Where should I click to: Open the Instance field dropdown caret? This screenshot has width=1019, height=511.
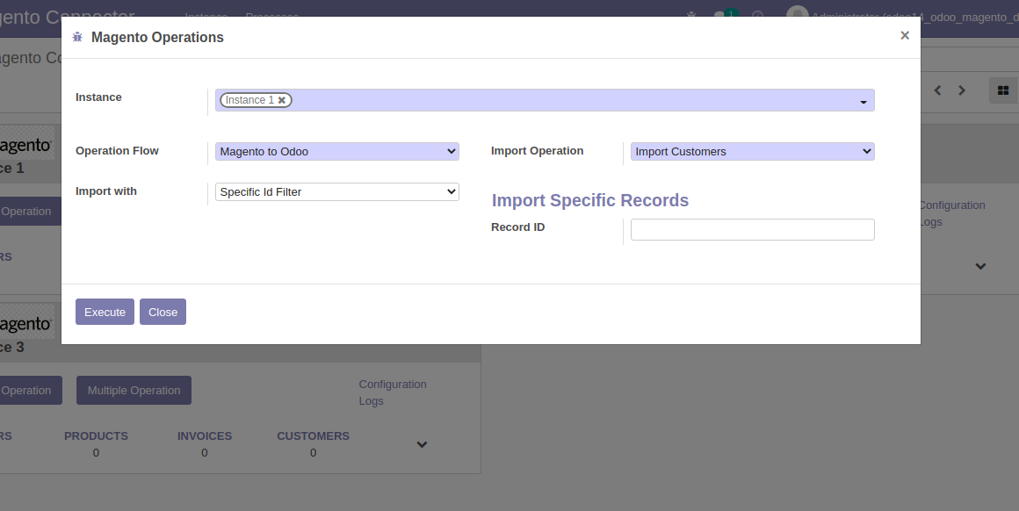coord(864,102)
